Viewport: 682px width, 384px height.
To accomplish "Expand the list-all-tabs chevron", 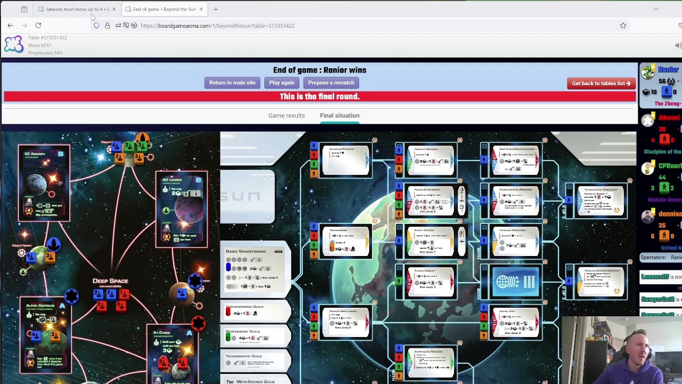I will click(656, 9).
